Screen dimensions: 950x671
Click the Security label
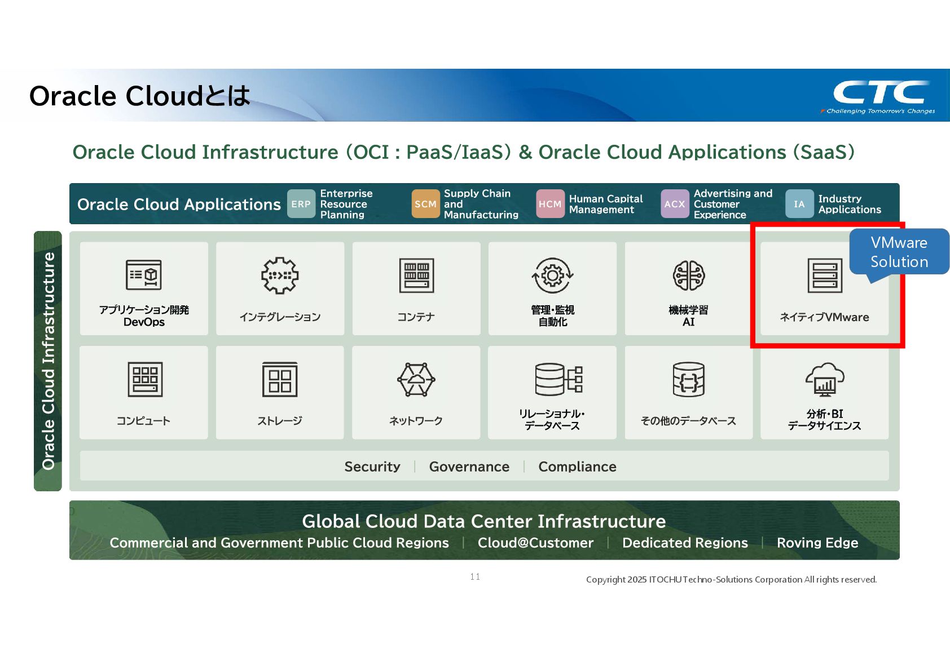[x=372, y=466]
